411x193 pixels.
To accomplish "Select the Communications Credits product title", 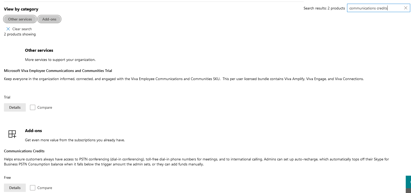I will 24,151.
